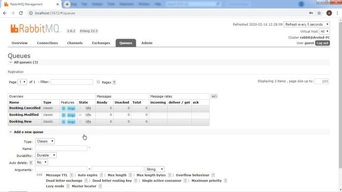Click Single active consumer help icon
Image resolution: width=342 pixels, height=192 pixels.
pyautogui.click(x=185, y=181)
